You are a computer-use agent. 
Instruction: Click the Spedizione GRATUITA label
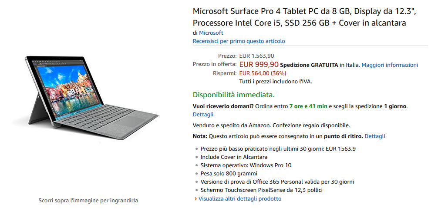tap(309, 65)
